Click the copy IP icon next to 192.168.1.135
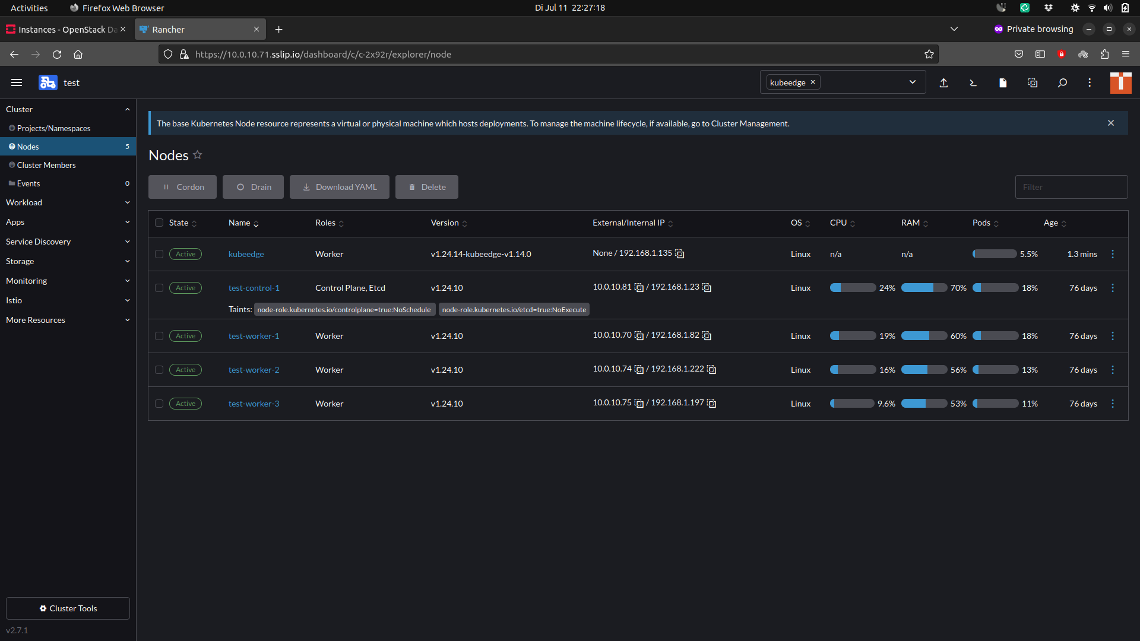 click(x=680, y=253)
